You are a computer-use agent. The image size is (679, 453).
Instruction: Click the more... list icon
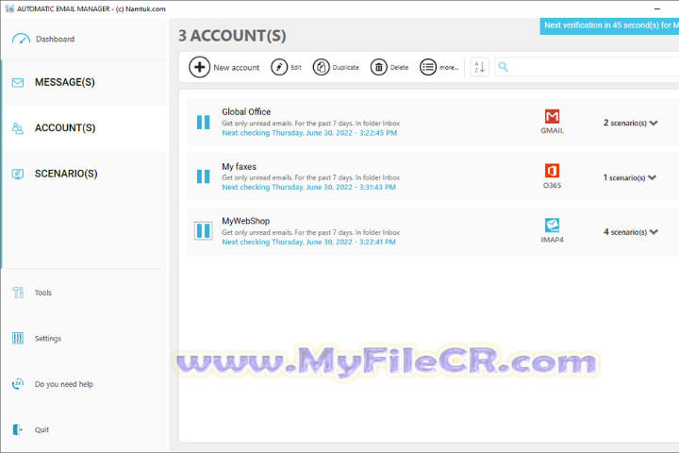428,67
